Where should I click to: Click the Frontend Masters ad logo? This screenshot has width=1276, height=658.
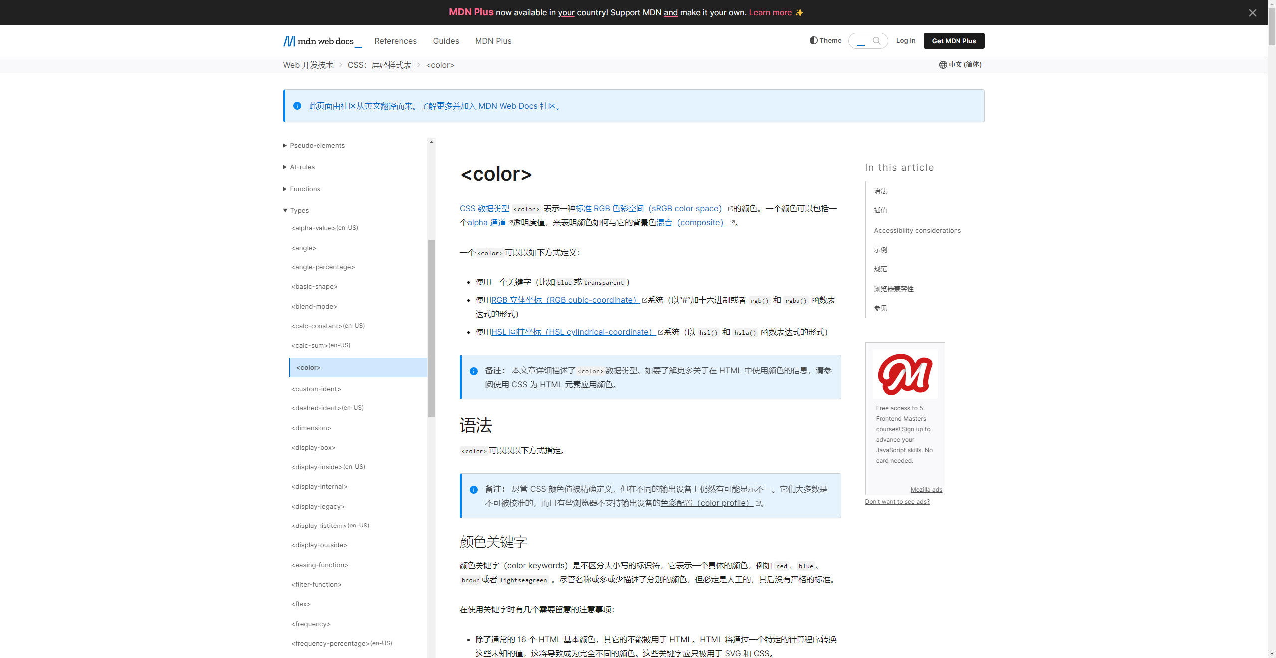[905, 374]
